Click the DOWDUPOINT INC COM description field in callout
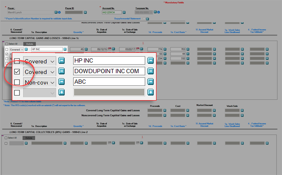This screenshot has width=282, height=175. [x=109, y=71]
